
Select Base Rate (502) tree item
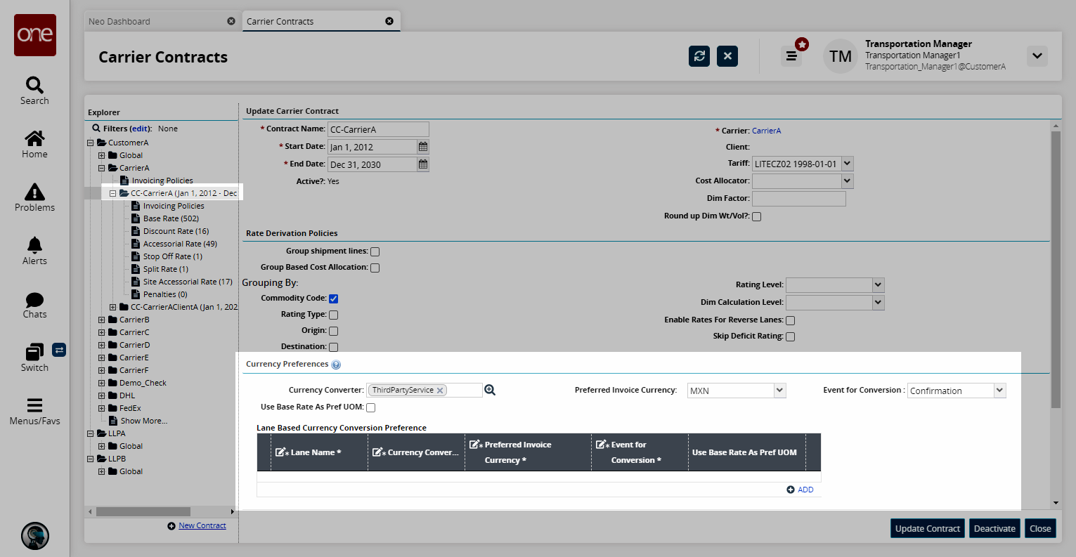click(171, 218)
